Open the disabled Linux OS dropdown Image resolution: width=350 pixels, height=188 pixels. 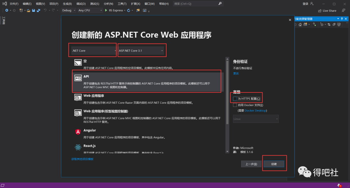coord(256,119)
